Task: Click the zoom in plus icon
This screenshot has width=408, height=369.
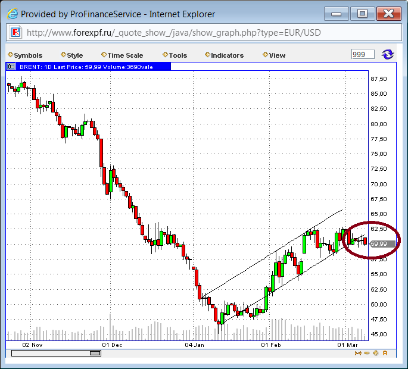Action: tap(376, 353)
